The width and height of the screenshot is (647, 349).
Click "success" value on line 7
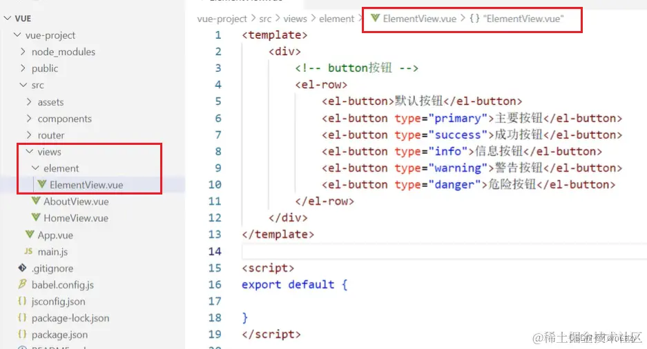tap(458, 134)
